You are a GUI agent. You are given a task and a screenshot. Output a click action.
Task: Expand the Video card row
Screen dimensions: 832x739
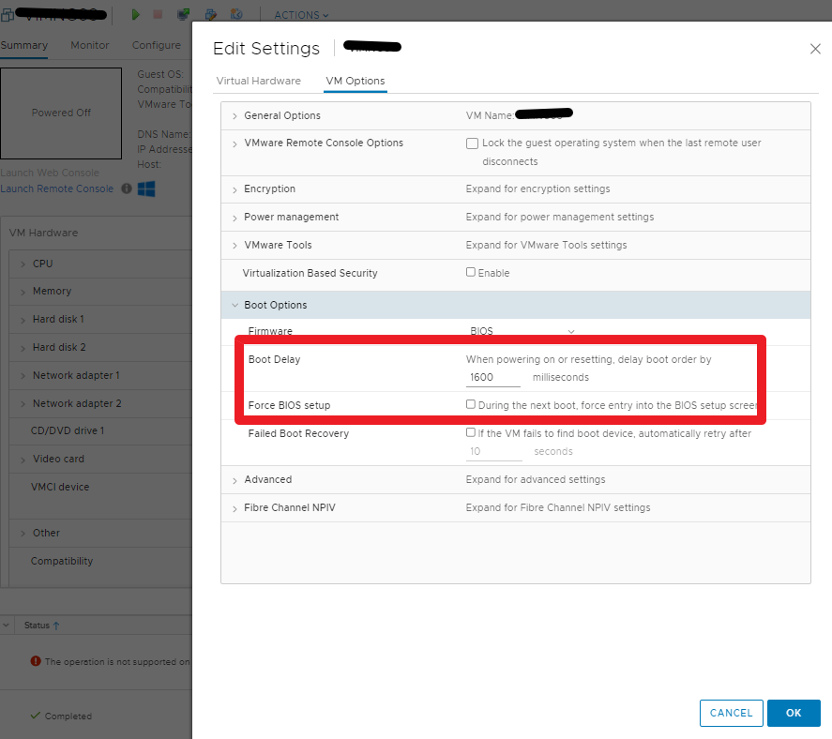pos(23,460)
